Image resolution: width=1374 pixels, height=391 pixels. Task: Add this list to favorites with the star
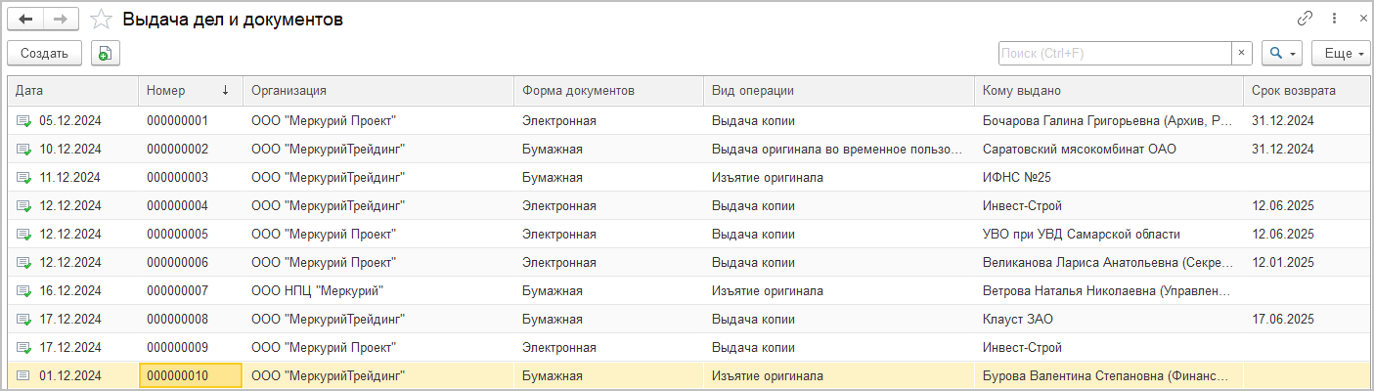pos(101,20)
